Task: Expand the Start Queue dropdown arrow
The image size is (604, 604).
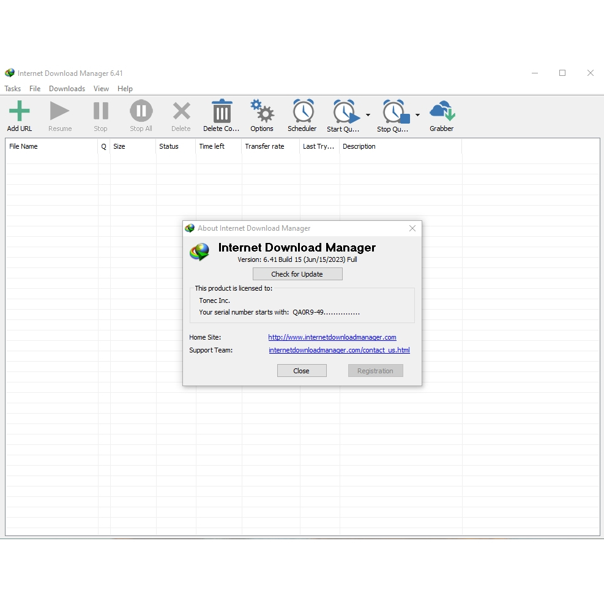Action: pos(368,115)
